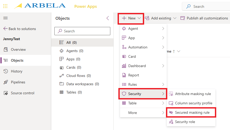
Task: Click the Pipelines rocket icon
Action: click(5, 82)
